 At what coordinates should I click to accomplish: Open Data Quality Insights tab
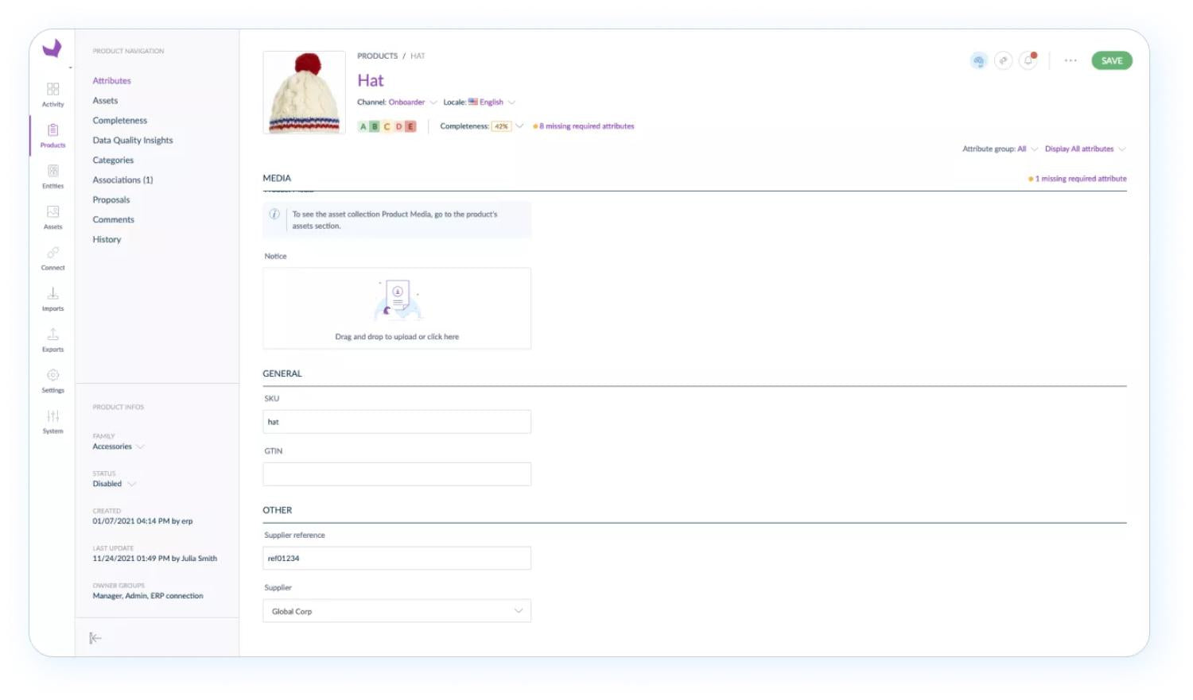(x=133, y=141)
